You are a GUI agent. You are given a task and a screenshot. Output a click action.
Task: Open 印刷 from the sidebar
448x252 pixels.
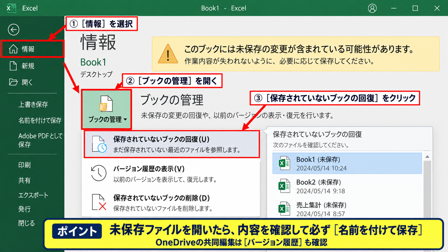[x=24, y=165]
